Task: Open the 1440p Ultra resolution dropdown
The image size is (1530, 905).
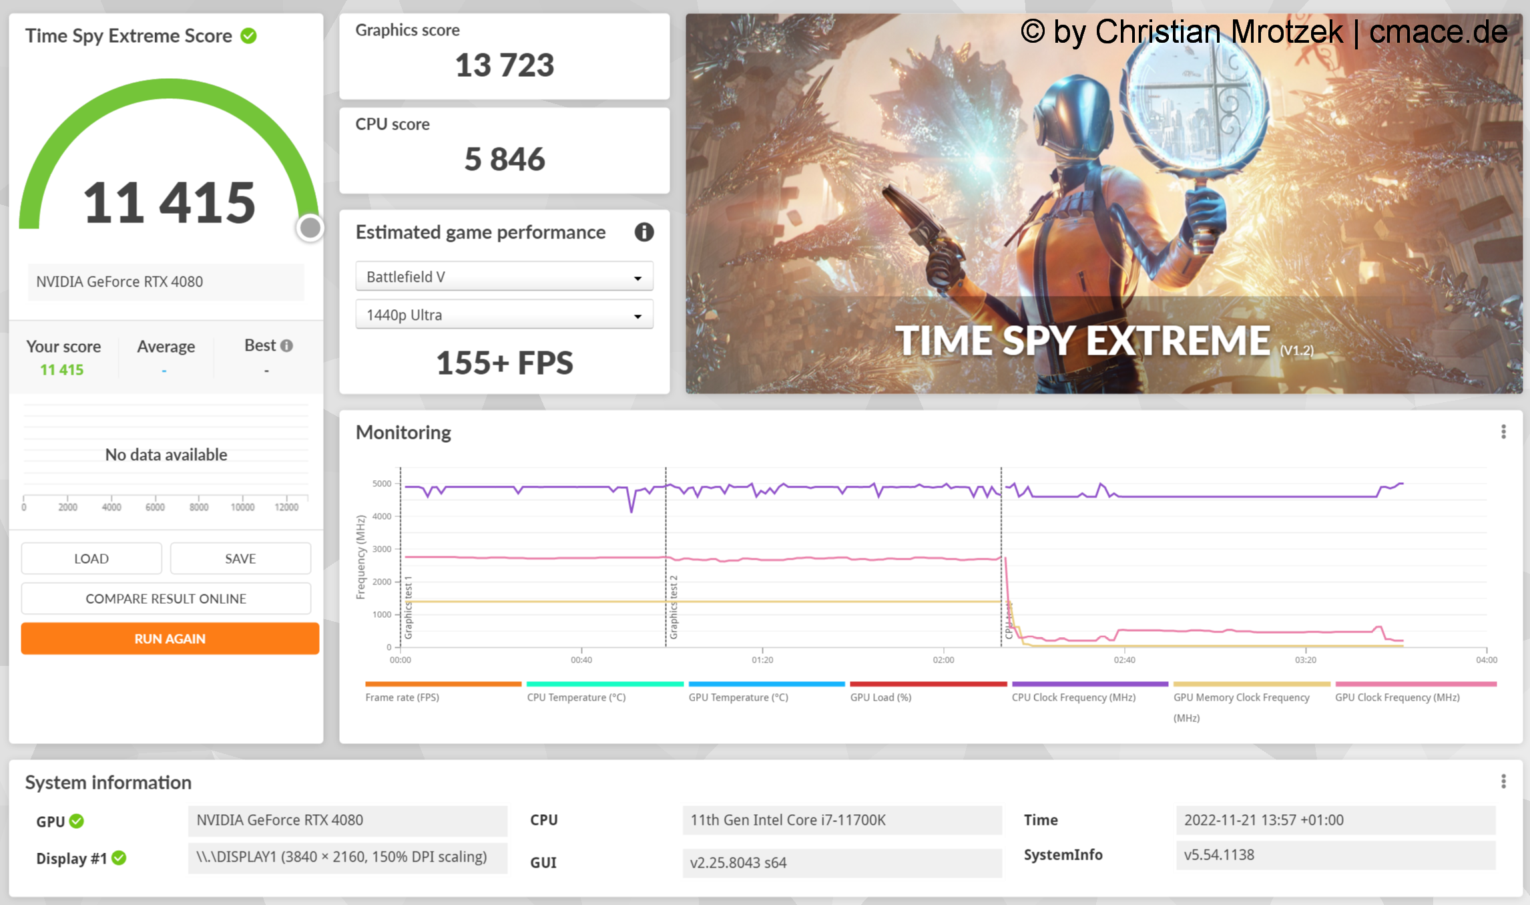Action: (x=504, y=315)
